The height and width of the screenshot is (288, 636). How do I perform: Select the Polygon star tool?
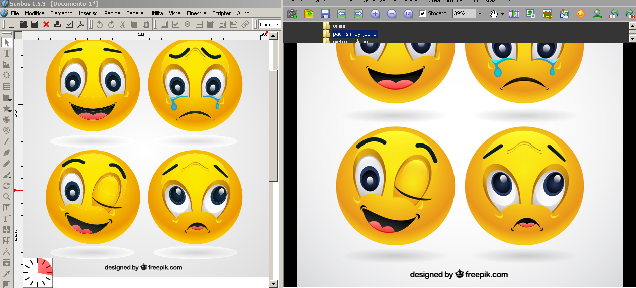(7, 108)
